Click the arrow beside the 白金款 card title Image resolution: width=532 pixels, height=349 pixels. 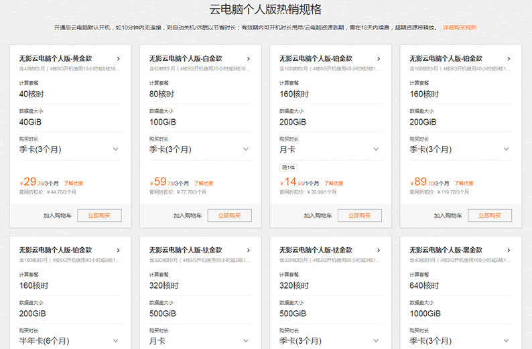click(x=248, y=59)
